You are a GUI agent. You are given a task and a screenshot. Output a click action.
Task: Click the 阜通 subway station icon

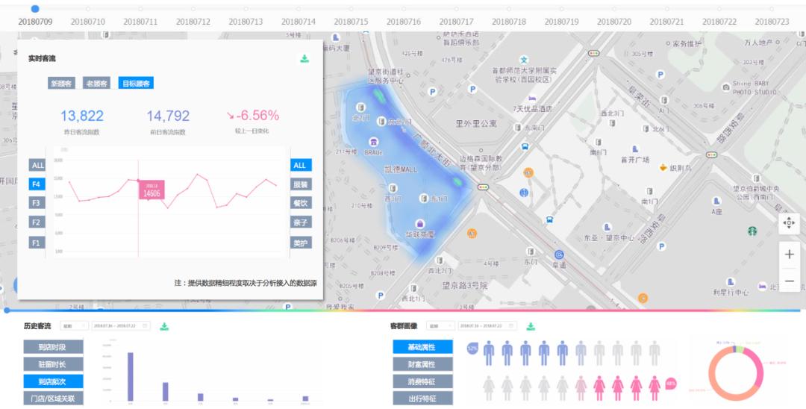(559, 255)
